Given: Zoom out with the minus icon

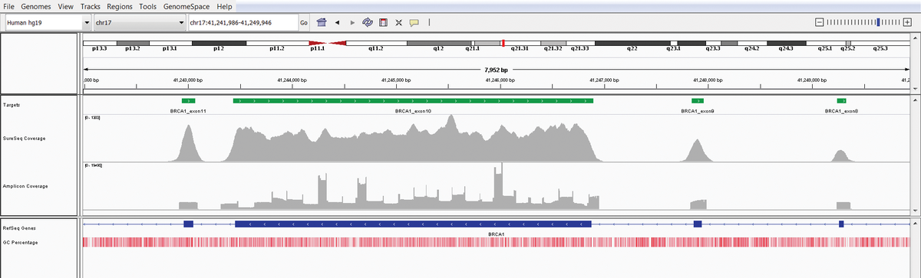Looking at the screenshot, I should (820, 22).
